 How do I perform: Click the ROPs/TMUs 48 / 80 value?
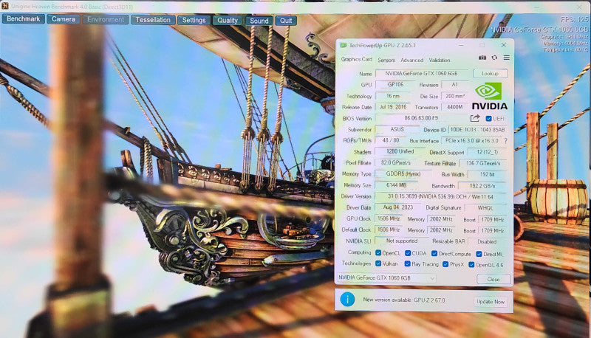[391, 140]
